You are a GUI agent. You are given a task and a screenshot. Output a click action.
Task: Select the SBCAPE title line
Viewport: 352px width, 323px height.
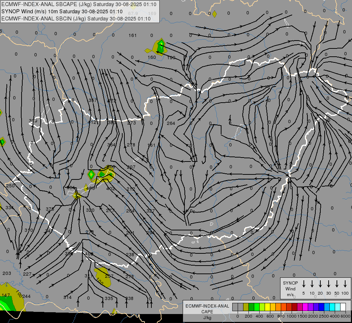click(79, 4)
